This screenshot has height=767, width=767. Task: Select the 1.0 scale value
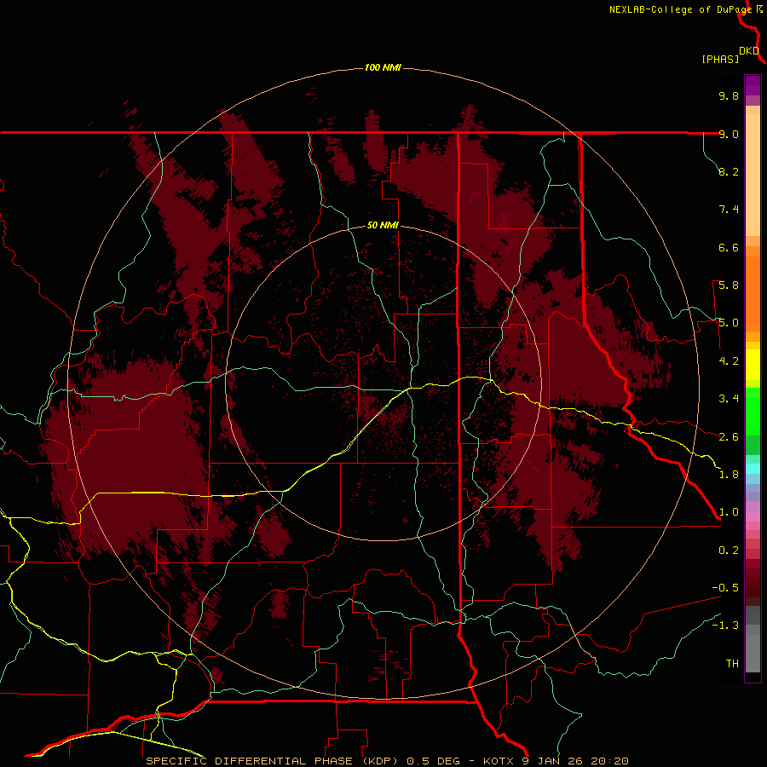tap(729, 512)
